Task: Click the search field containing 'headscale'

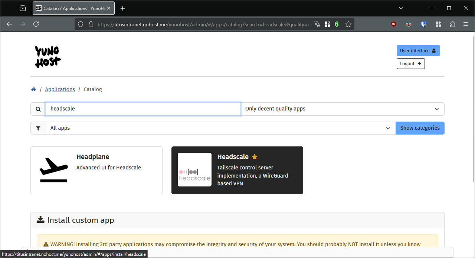Action: point(143,109)
